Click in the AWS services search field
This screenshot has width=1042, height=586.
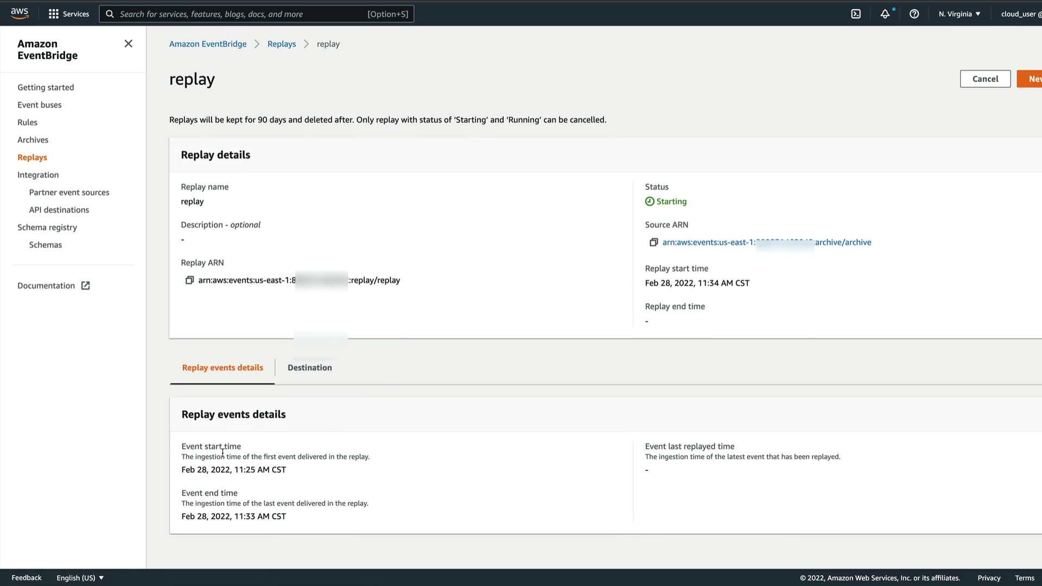point(242,14)
